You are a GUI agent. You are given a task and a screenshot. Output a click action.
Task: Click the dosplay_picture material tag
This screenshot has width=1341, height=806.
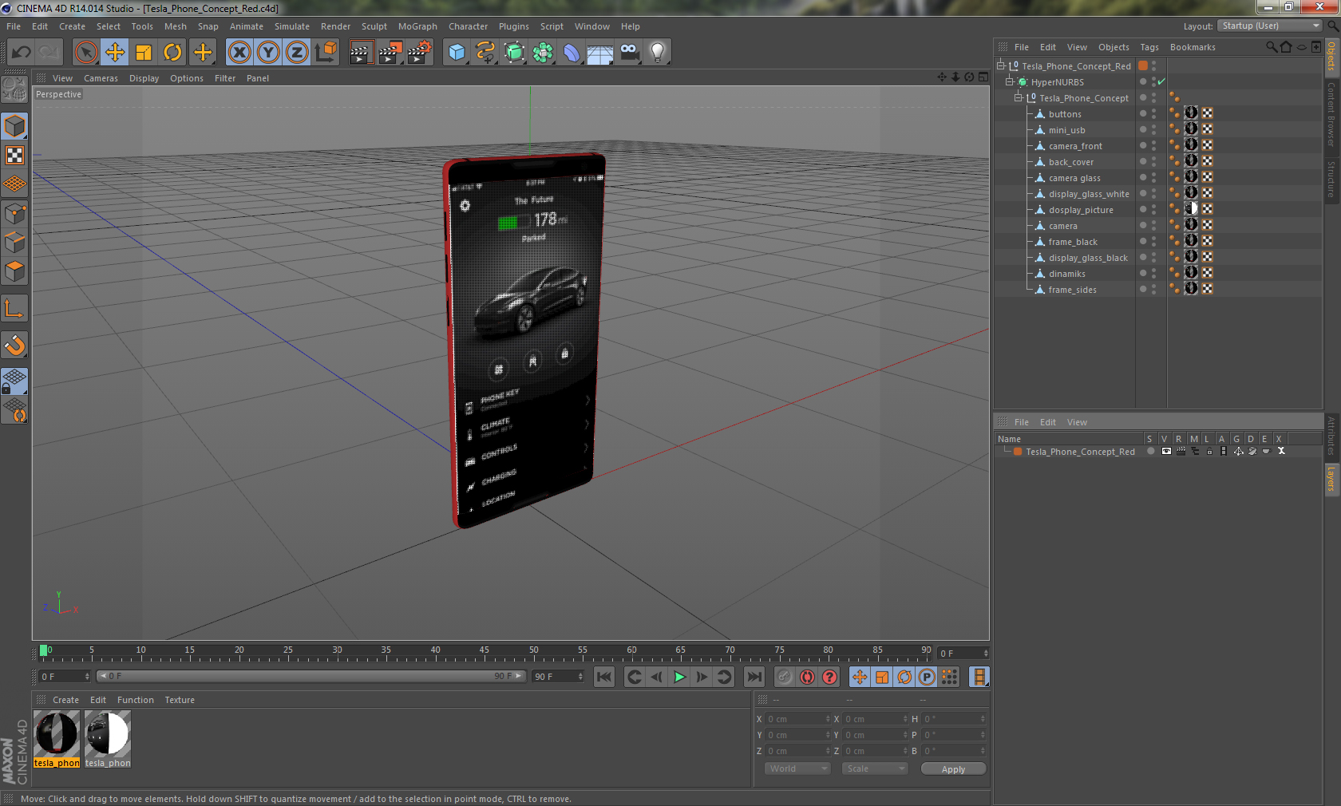click(x=1191, y=209)
